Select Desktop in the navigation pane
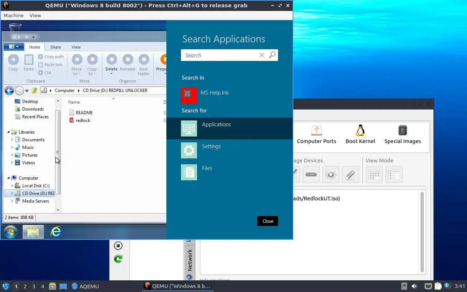Viewport: 467px width, 292px height. (30, 101)
